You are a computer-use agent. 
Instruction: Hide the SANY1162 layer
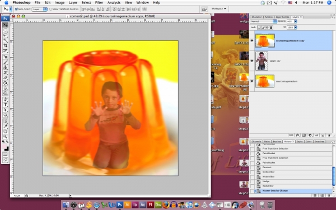[x=252, y=61]
